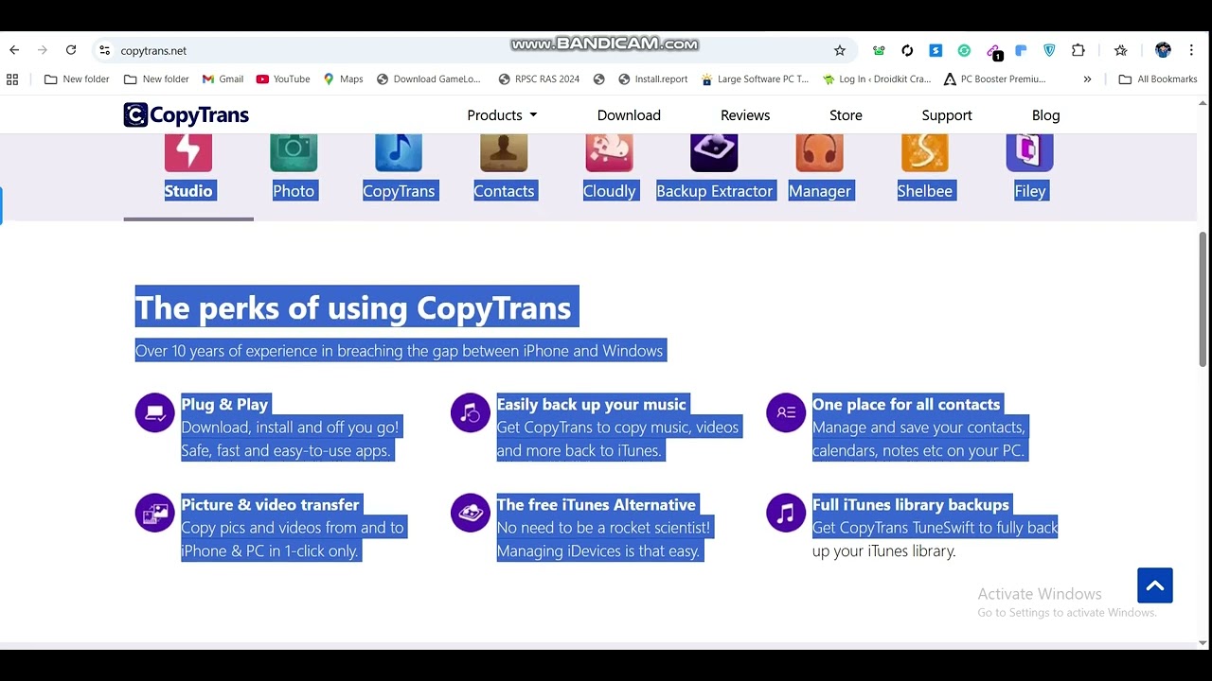The image size is (1212, 681).
Task: Open the Large Software PC T... bookmark
Action: (755, 79)
